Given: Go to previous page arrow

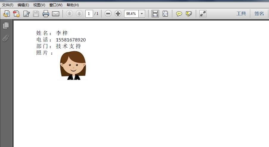Looking at the screenshot, I should tap(69, 14).
